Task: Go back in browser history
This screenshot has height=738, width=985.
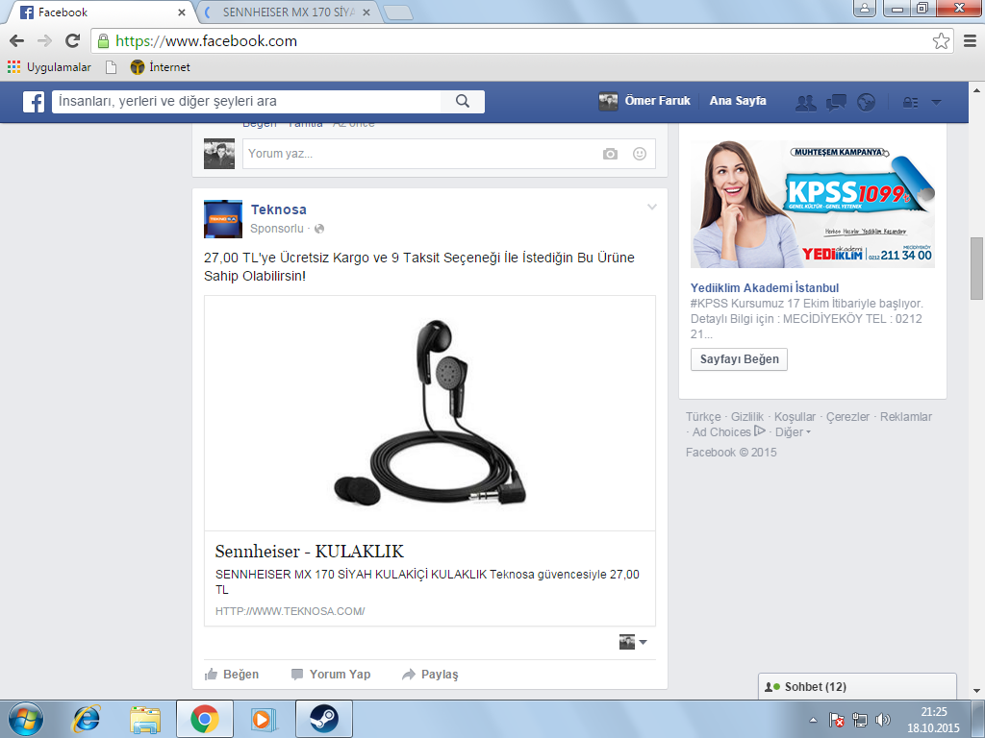Action: [17, 41]
